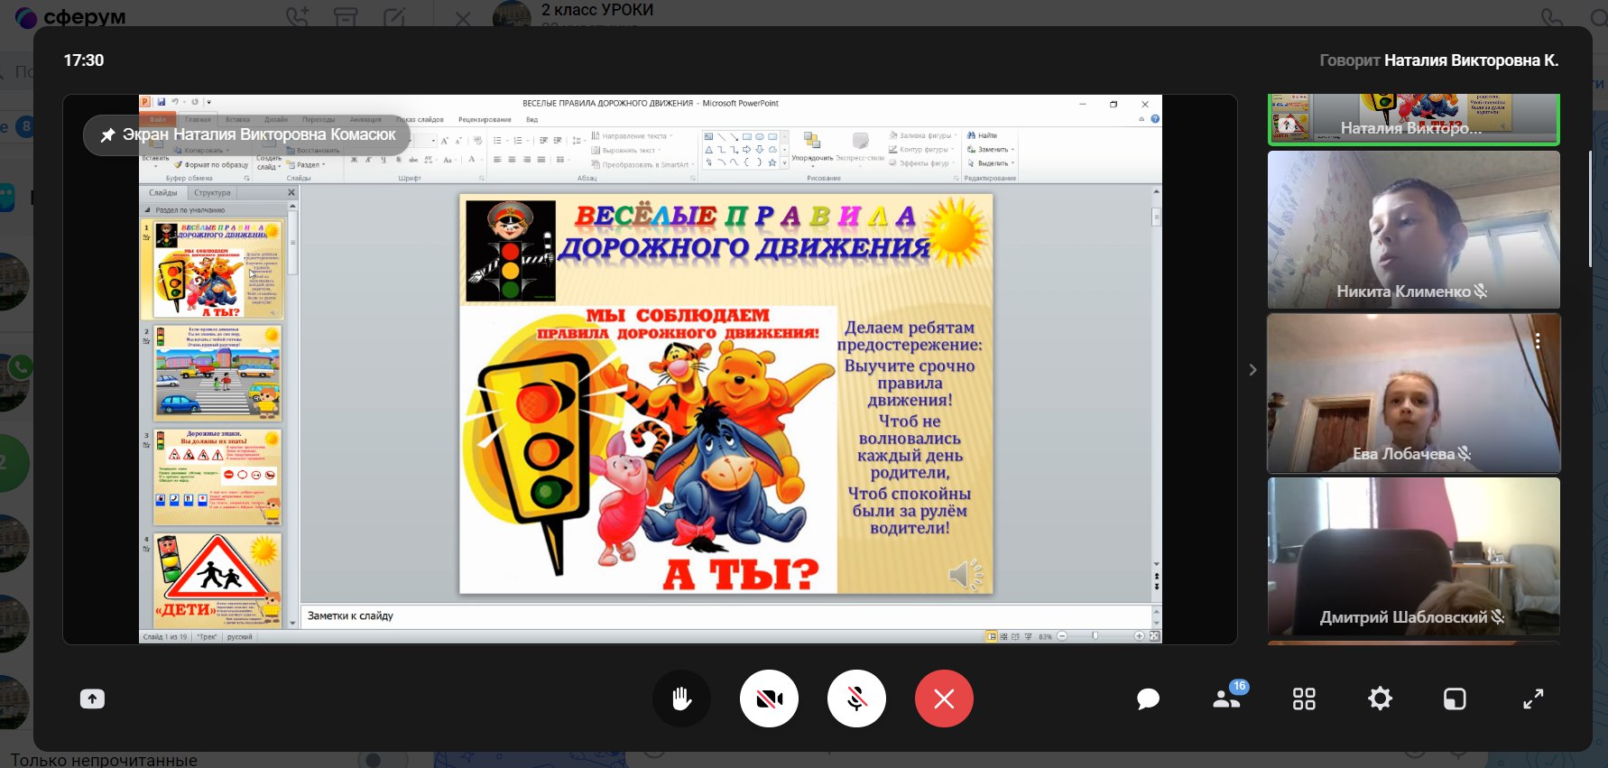
Task: Click the Заметки к слайду notes field
Action: tap(725, 615)
